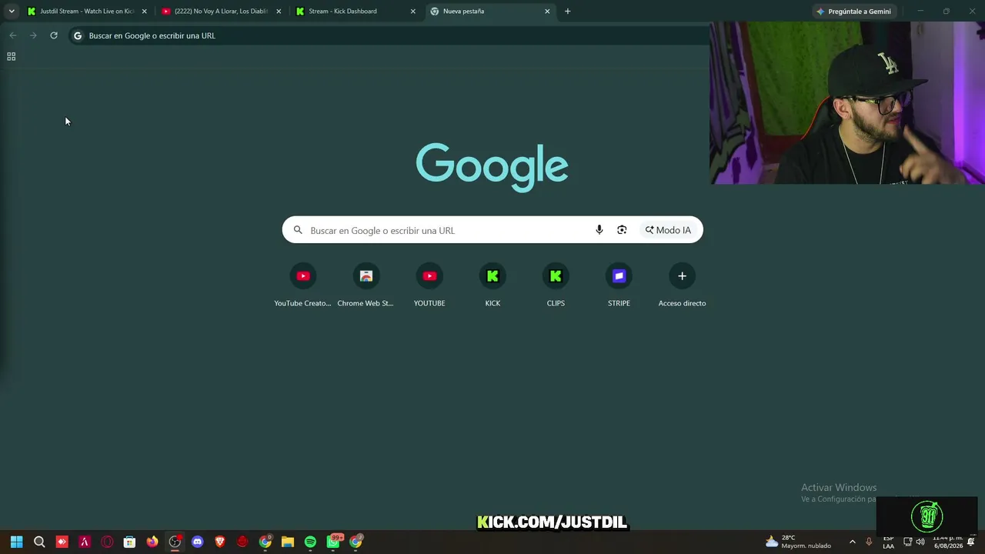Launch Brave browser from the taskbar
Screen dimensions: 985x554
(x=220, y=542)
